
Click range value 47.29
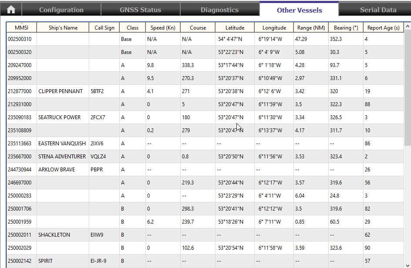pos(301,39)
